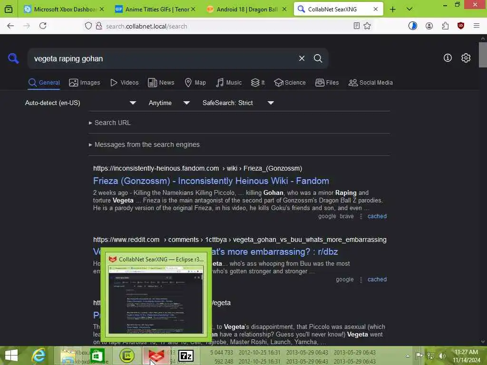Open the Windows Store taskbar icon
The width and height of the screenshot is (487, 365).
click(97, 355)
